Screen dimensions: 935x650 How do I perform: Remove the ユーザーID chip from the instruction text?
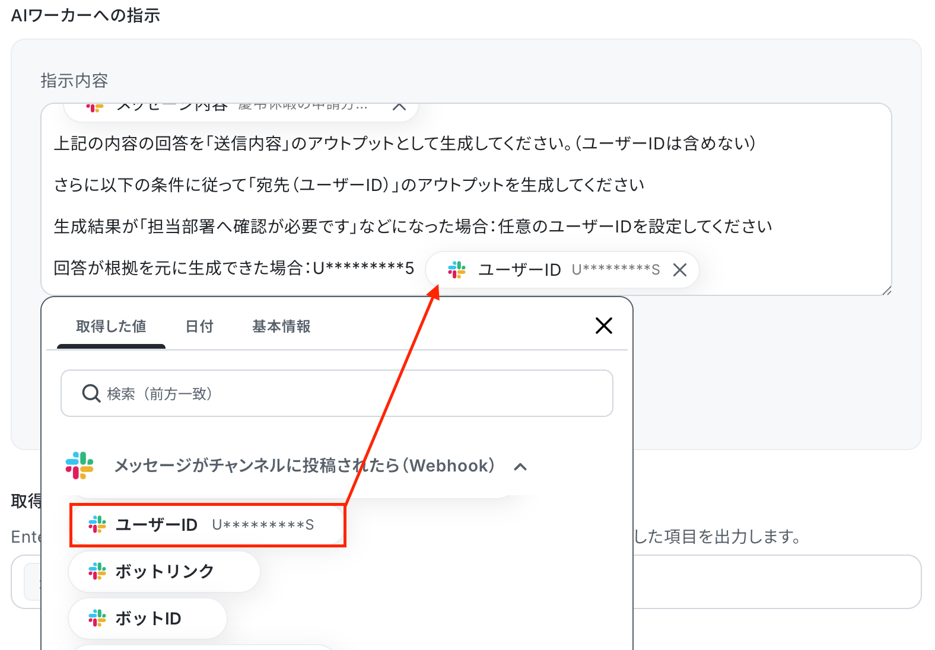pyautogui.click(x=680, y=270)
